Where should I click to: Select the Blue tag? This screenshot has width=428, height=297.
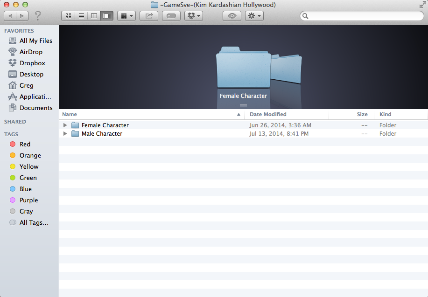click(x=21, y=189)
